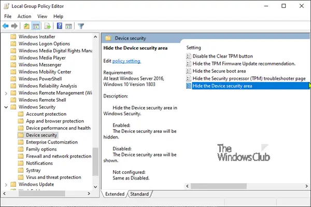Switch to the Extended tab

point(115,194)
